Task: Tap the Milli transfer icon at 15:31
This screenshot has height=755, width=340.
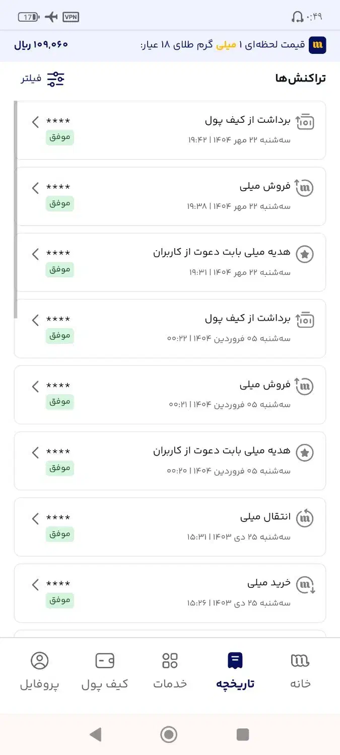Action: (305, 518)
